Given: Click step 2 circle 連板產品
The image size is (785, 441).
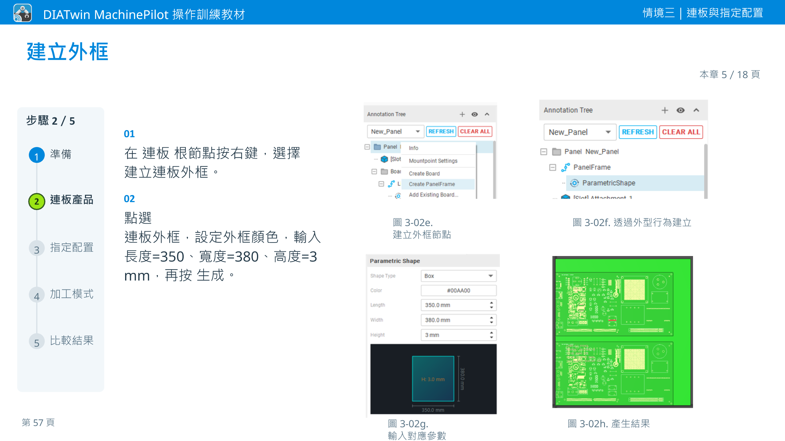Looking at the screenshot, I should click(x=37, y=201).
